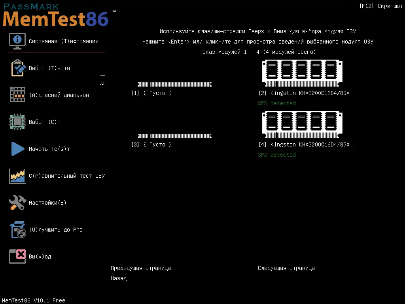
Task: Click the Exit red X icon
Action: pos(17,256)
